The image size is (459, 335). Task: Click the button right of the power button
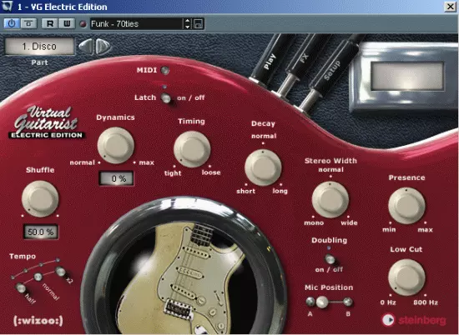[x=28, y=23]
